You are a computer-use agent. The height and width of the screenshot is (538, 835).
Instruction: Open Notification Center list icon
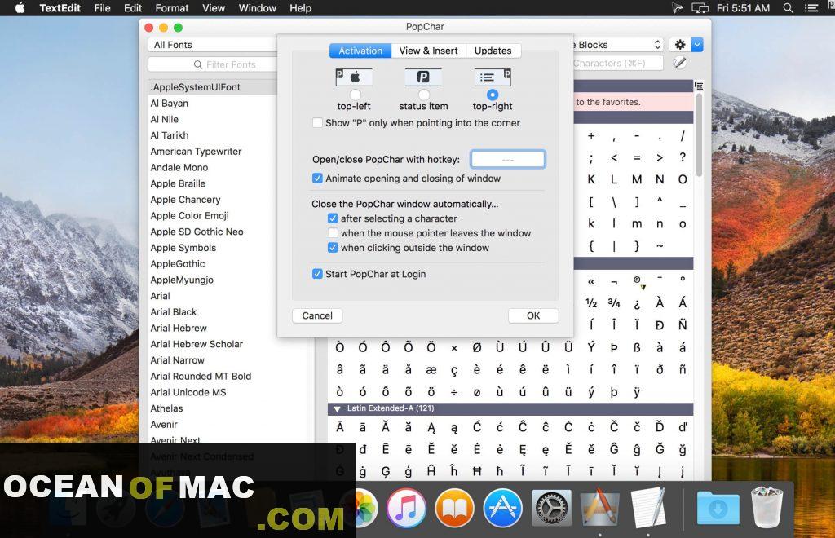(x=811, y=8)
